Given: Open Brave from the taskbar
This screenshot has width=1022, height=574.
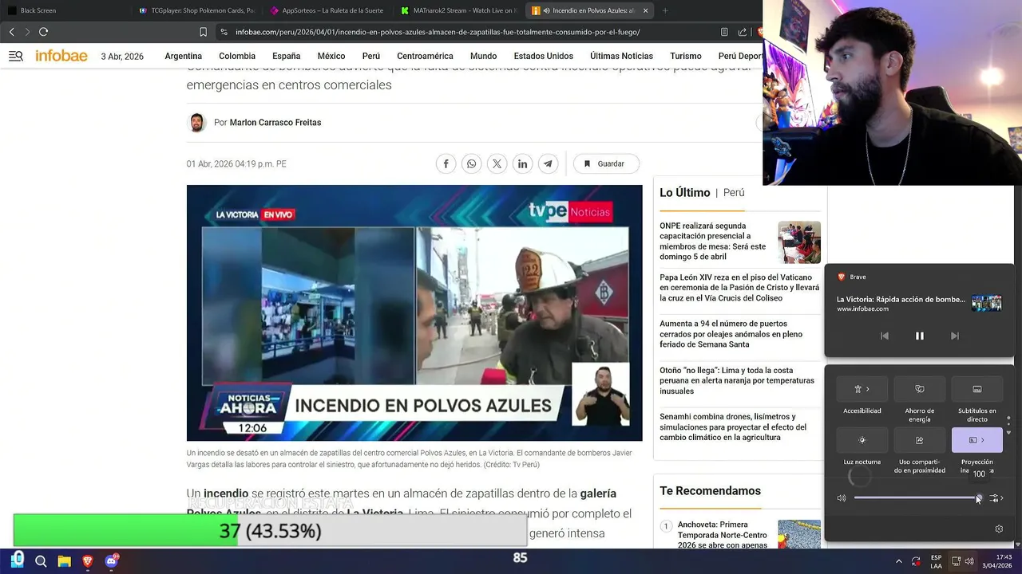Looking at the screenshot, I should 88,561.
